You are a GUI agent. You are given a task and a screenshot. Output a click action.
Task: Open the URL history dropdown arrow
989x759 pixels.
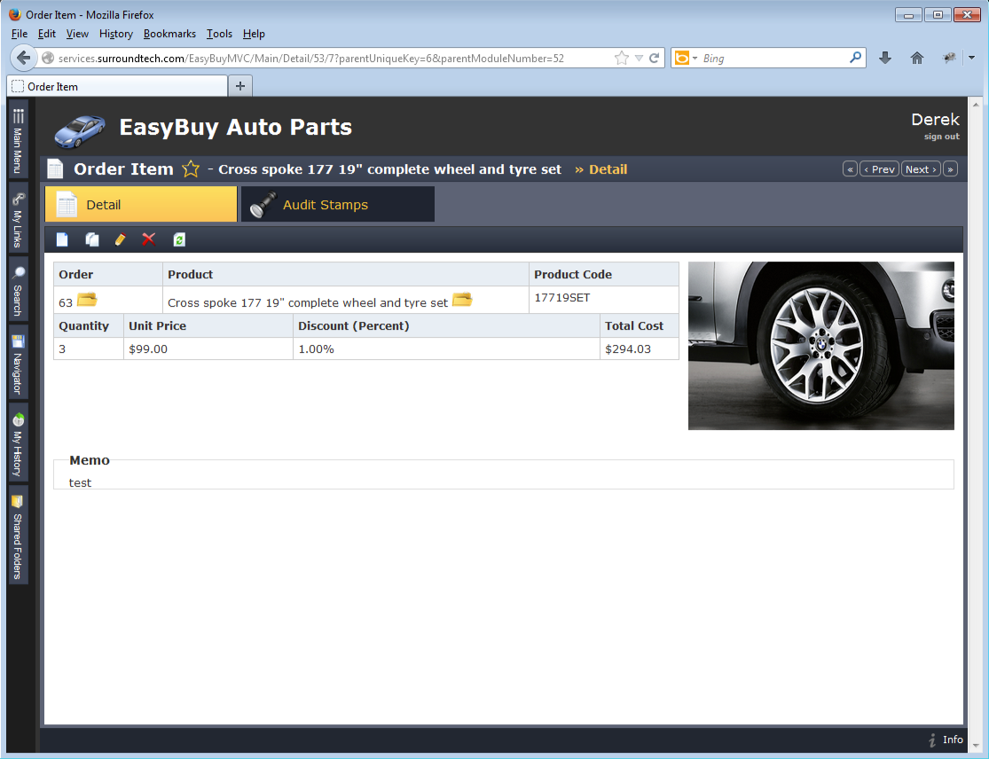coord(639,58)
